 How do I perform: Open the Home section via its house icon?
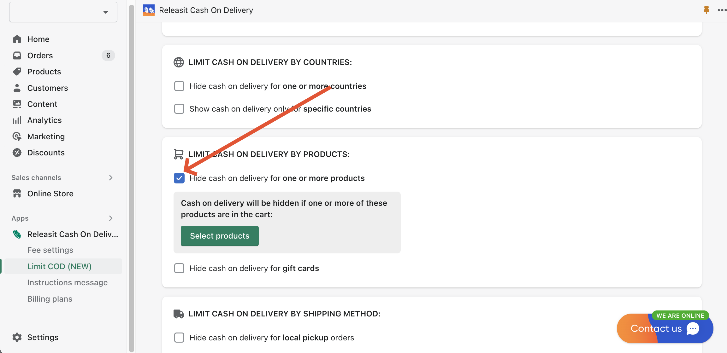pyautogui.click(x=17, y=39)
